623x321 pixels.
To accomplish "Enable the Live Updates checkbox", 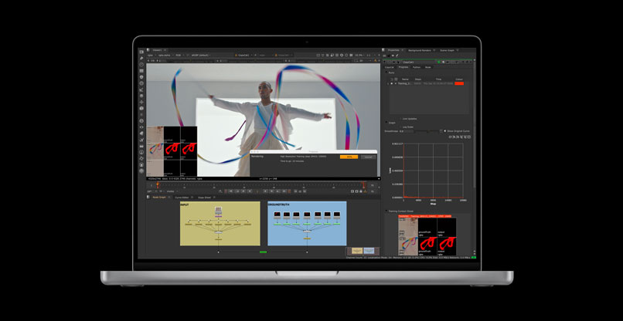I will [399, 119].
